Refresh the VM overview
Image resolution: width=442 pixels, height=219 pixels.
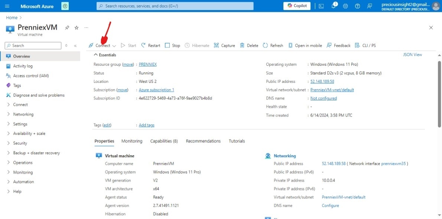273,45
